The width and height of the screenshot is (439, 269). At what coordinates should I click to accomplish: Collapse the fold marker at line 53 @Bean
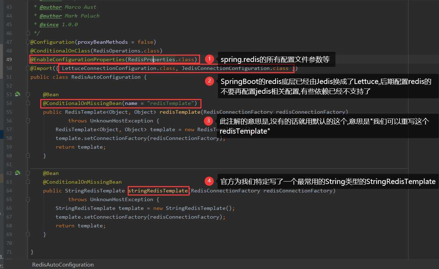point(28,94)
